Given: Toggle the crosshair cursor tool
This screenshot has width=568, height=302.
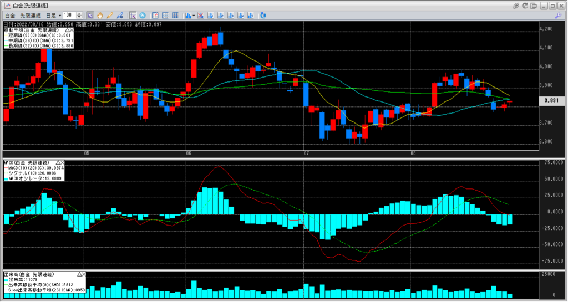Looking at the screenshot, I should (133, 16).
